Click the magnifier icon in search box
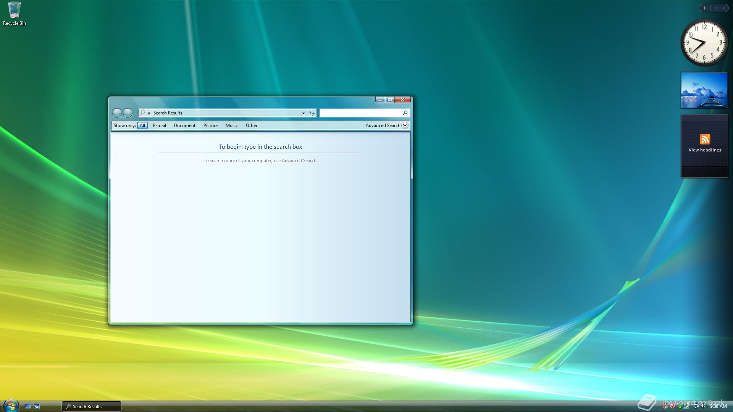This screenshot has width=733, height=412. (405, 113)
